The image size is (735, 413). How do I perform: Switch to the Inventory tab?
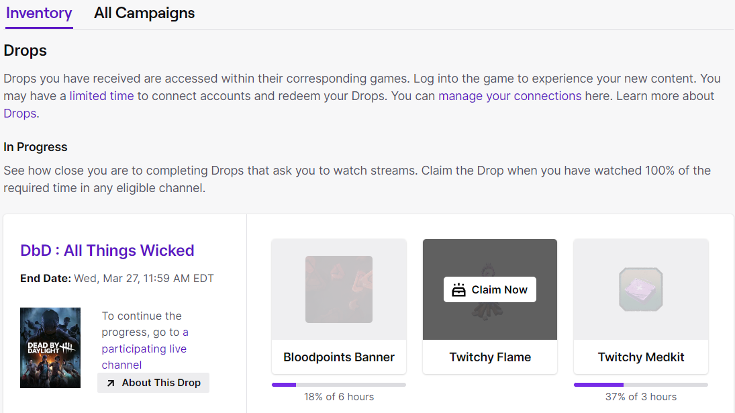click(x=38, y=13)
